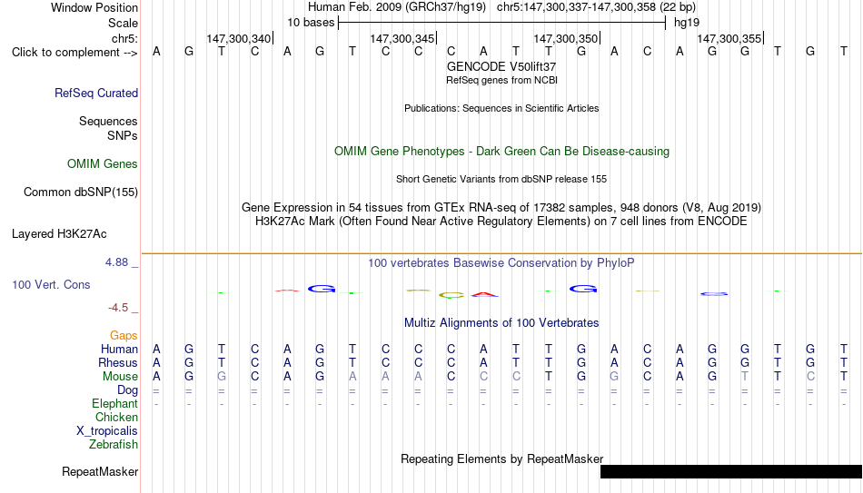Click the chr5:147,300,337-147,300,358 position text
Viewport: 863px width, 493px height.
pyautogui.click(x=596, y=7)
